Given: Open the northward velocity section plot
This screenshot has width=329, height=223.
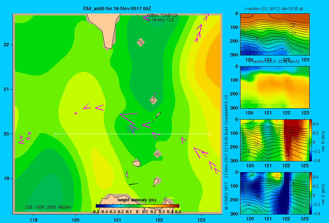Looking at the screenshot, I should click(275, 140).
